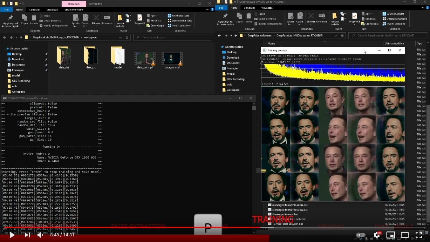The width and height of the screenshot is (430, 242).
Task: Click Deseleziona tutto in the workspace window
Action: 180,21
